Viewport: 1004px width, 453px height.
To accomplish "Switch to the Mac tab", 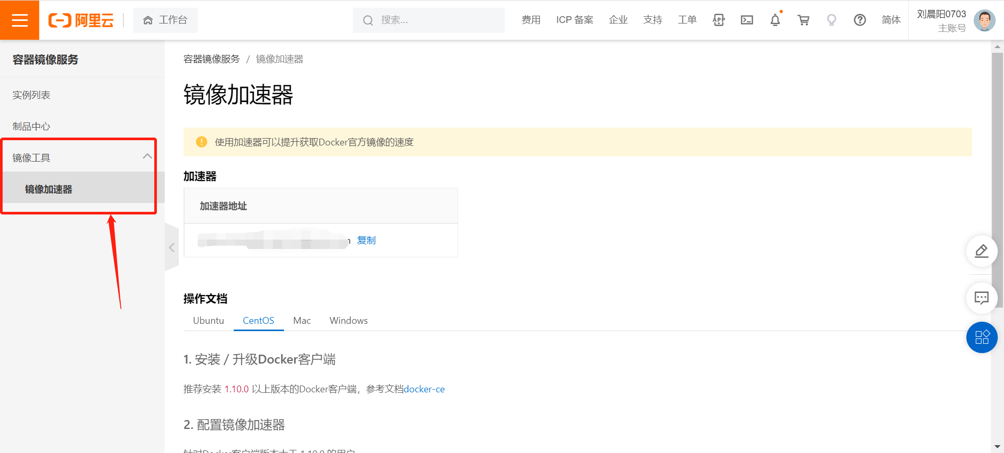I will (x=302, y=320).
